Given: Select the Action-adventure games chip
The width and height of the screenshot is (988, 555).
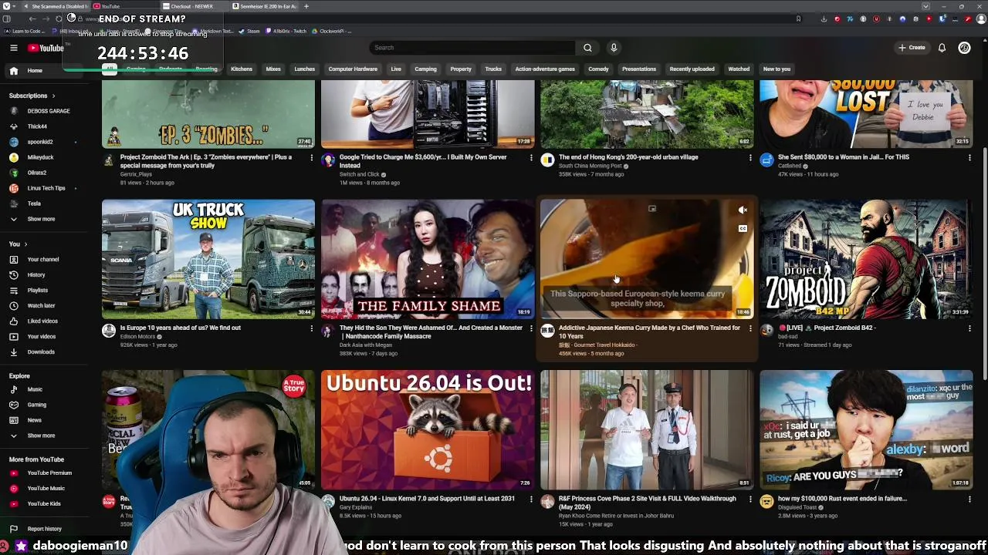Looking at the screenshot, I should pos(545,69).
